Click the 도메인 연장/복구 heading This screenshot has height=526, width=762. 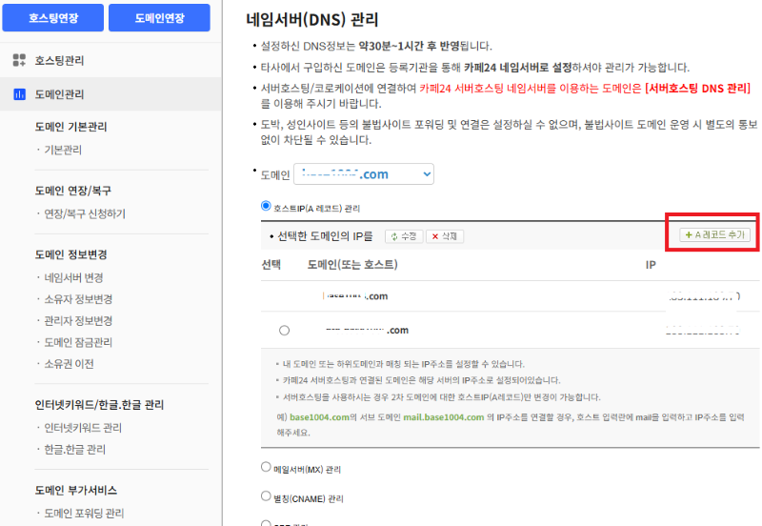[73, 191]
